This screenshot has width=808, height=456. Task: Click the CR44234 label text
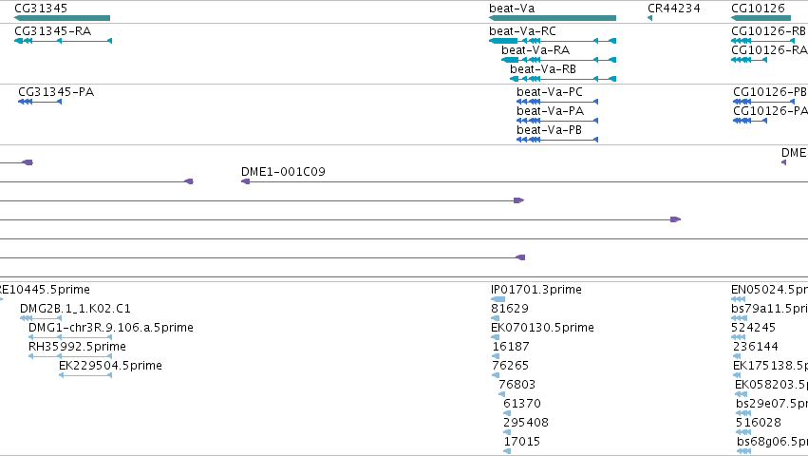click(674, 9)
